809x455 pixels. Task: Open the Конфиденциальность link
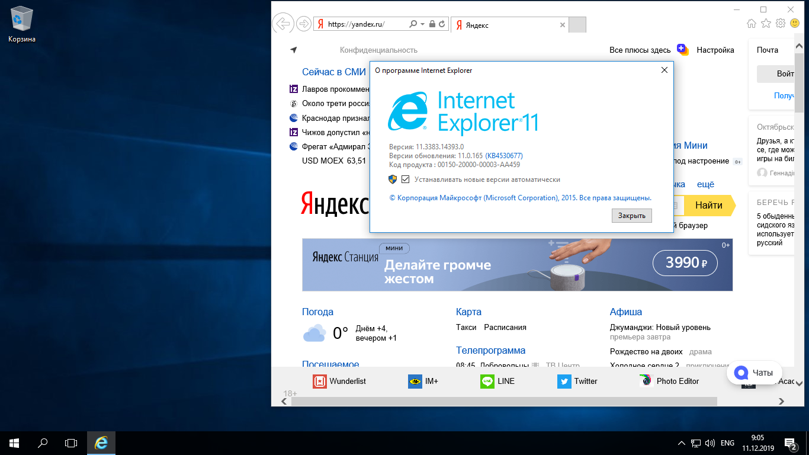[x=378, y=50]
